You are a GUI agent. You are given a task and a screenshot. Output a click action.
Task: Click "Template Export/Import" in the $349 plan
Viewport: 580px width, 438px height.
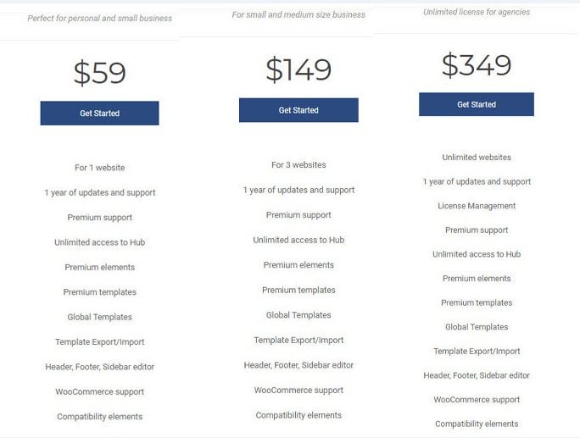477,352
